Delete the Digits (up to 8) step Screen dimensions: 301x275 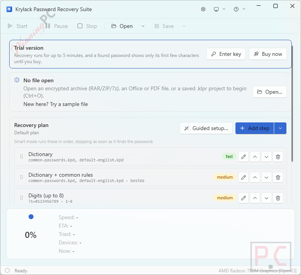(x=278, y=198)
